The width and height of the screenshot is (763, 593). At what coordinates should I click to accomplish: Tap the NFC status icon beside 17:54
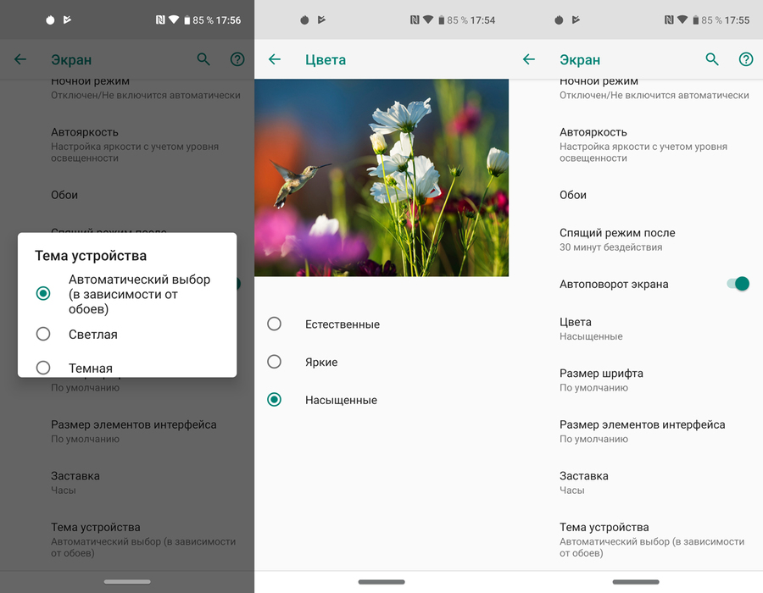415,20
